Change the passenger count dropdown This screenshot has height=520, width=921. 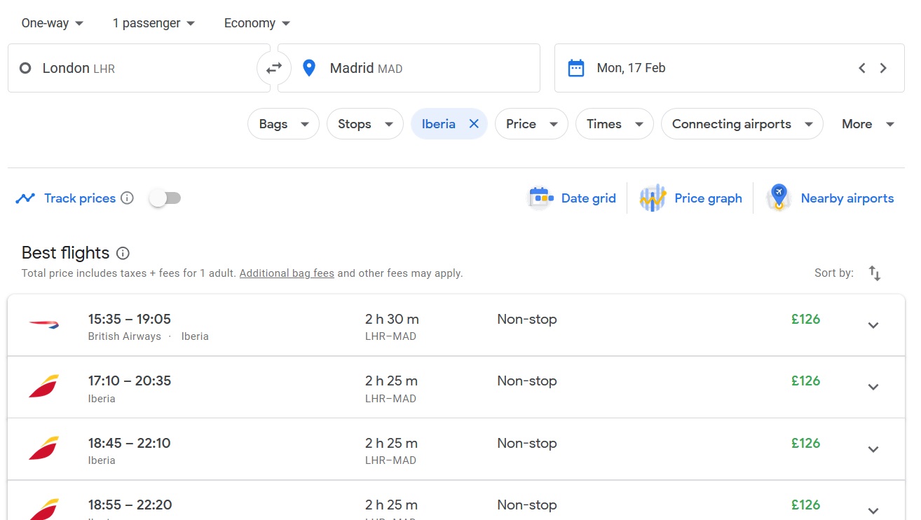click(x=153, y=23)
